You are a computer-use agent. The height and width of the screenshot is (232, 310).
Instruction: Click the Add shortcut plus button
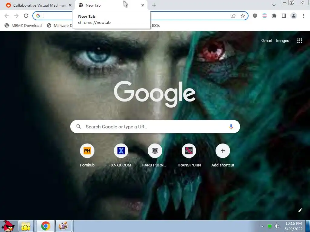(x=223, y=151)
